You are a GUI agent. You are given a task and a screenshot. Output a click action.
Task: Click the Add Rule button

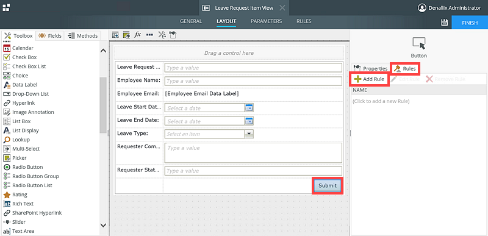pyautogui.click(x=370, y=79)
